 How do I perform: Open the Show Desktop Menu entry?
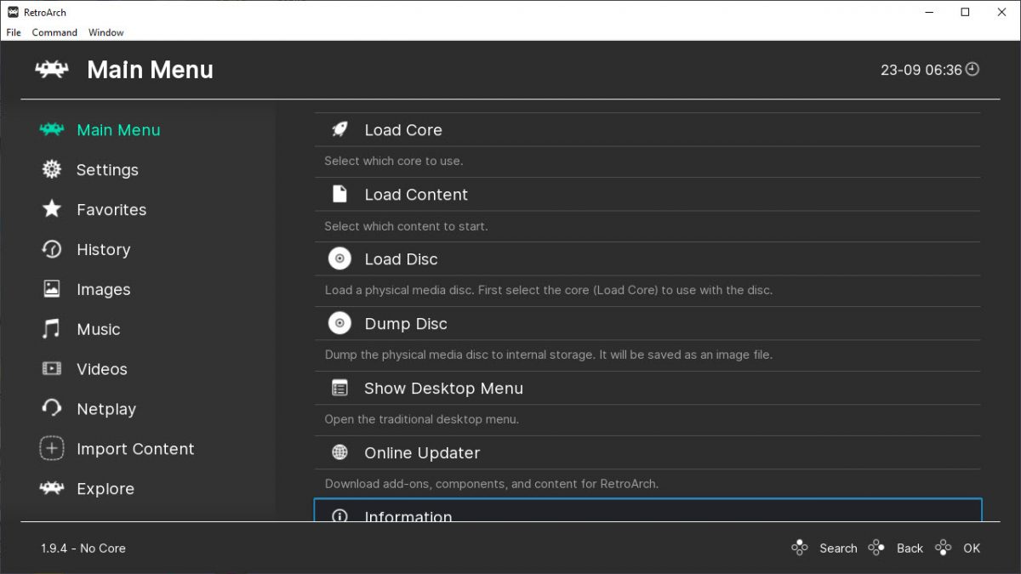(443, 388)
